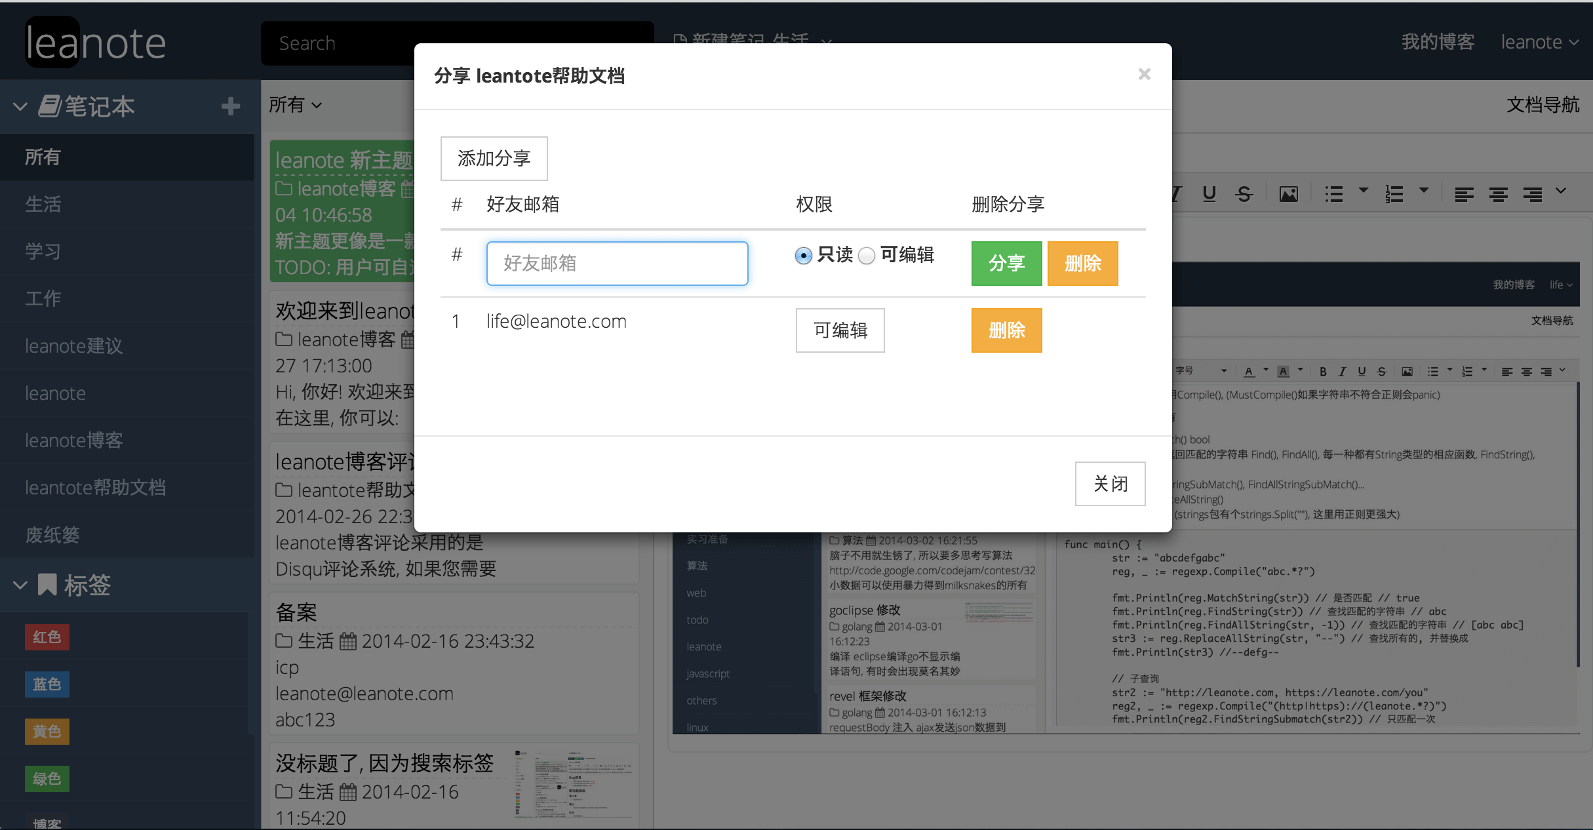This screenshot has width=1593, height=830.
Task: Click the green 分享 share button
Action: coord(1006,264)
